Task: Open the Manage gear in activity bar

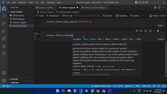Action: 4,80
